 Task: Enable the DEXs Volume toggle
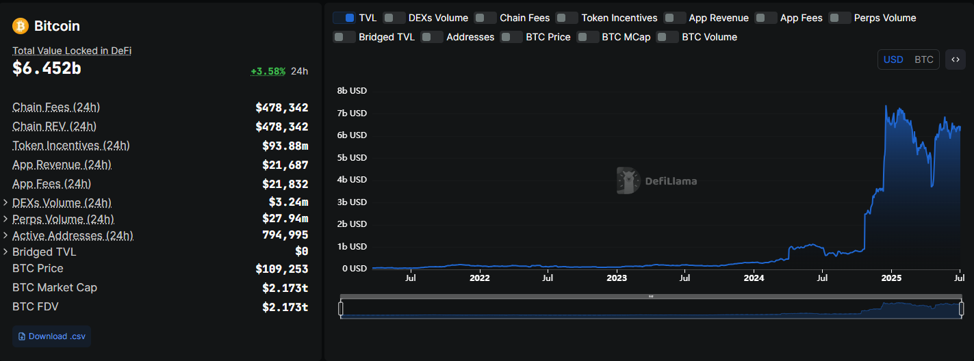pyautogui.click(x=394, y=18)
